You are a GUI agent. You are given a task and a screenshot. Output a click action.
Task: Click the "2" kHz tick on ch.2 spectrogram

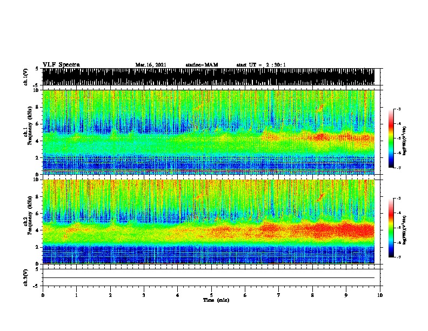click(38, 247)
